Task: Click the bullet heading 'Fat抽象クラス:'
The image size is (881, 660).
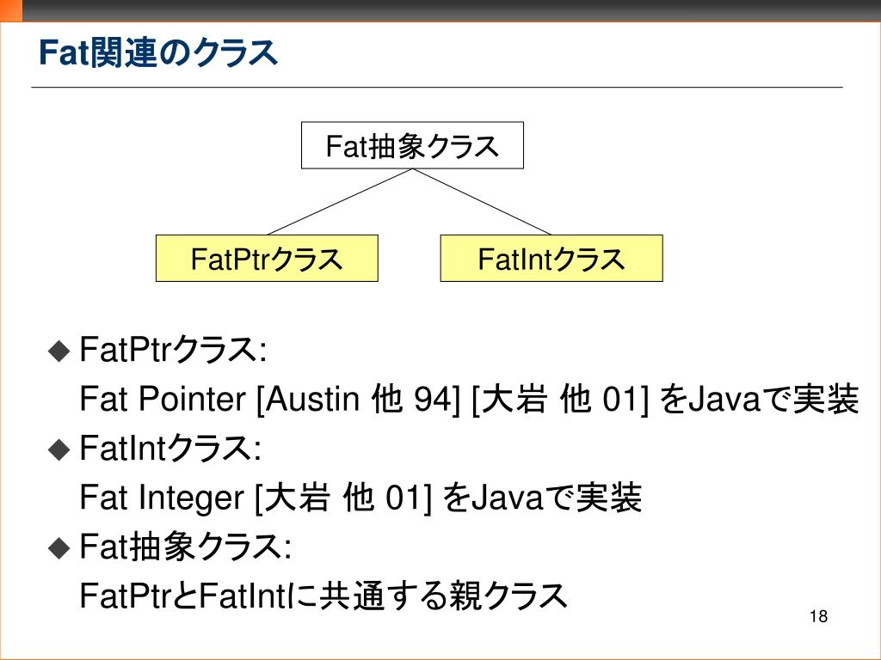Action: click(186, 547)
